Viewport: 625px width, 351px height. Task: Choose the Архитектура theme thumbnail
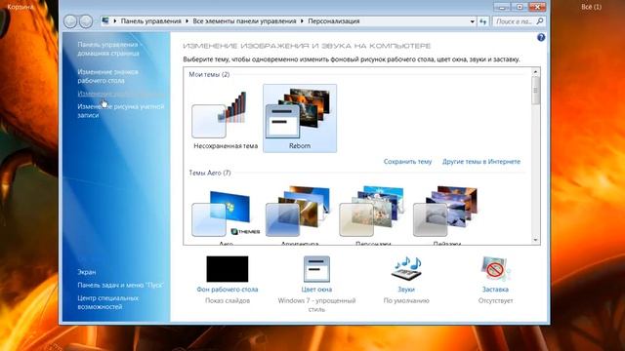tap(299, 212)
